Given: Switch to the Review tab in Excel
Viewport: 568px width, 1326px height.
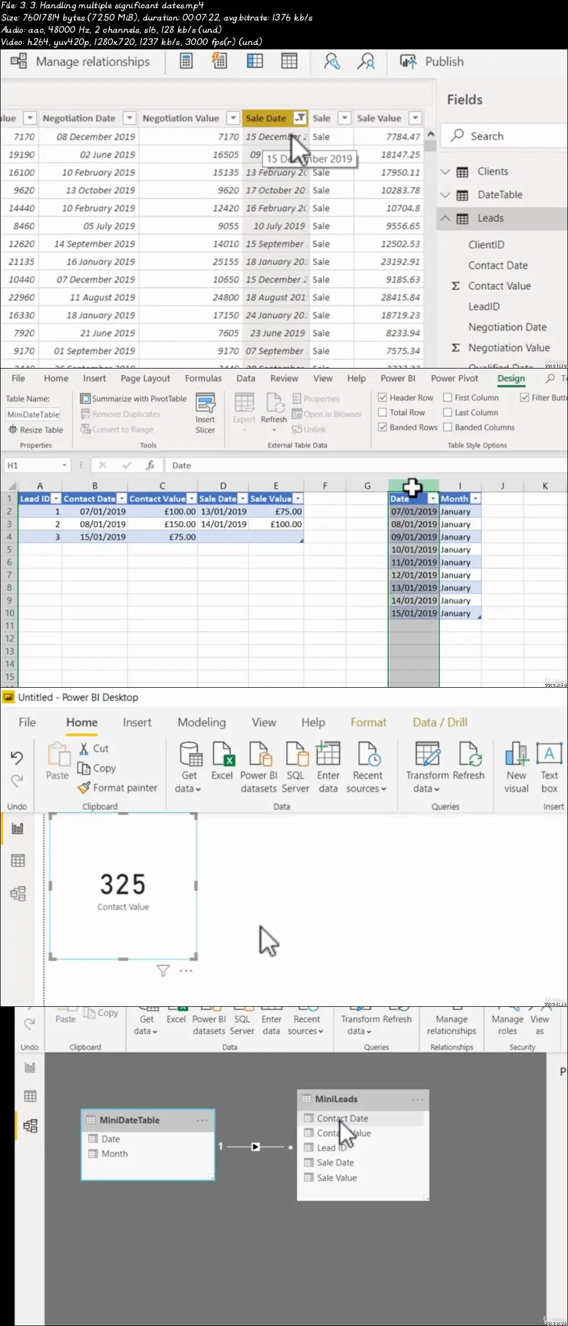Looking at the screenshot, I should (x=284, y=378).
